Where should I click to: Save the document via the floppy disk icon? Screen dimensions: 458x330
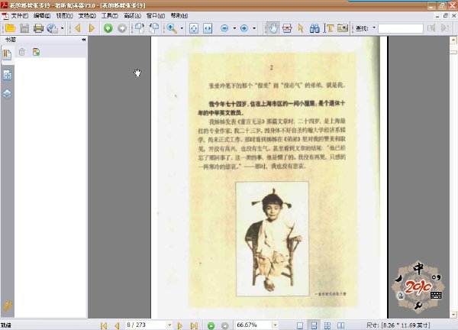(24, 28)
